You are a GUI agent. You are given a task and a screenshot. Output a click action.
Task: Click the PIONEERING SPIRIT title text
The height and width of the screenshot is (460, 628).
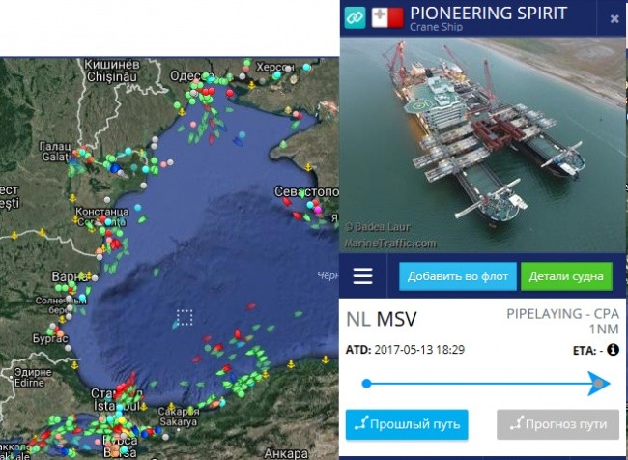pyautogui.click(x=489, y=14)
